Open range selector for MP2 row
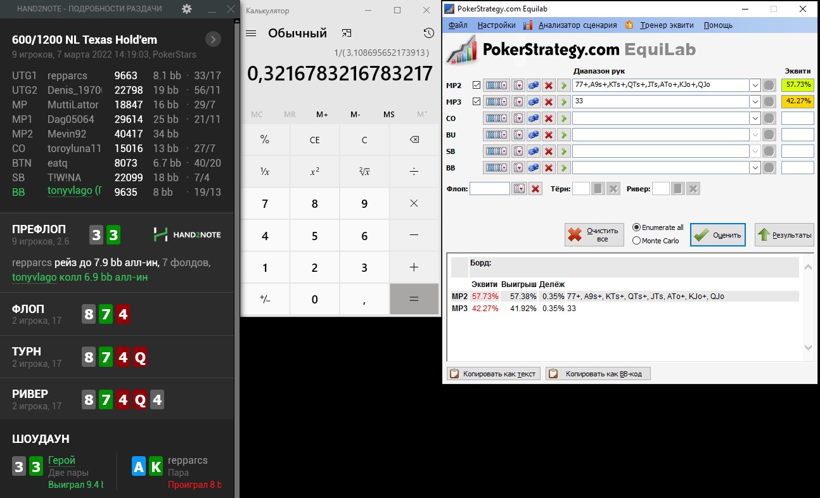The height and width of the screenshot is (498, 820). 496,85
